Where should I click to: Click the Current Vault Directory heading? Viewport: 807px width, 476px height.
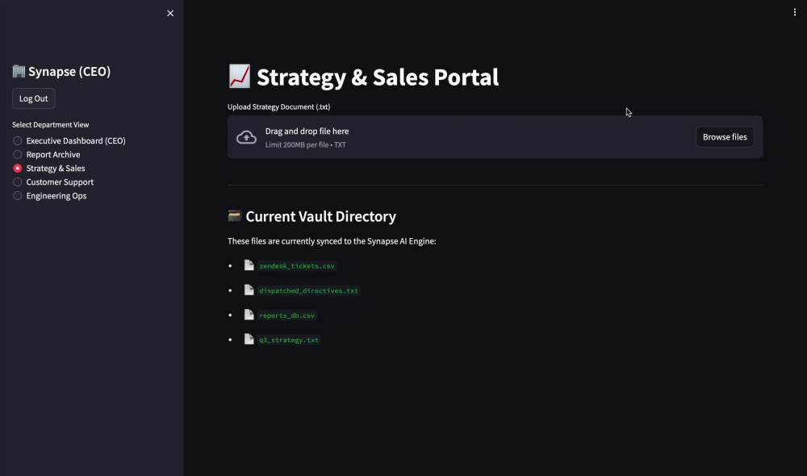[x=320, y=216]
